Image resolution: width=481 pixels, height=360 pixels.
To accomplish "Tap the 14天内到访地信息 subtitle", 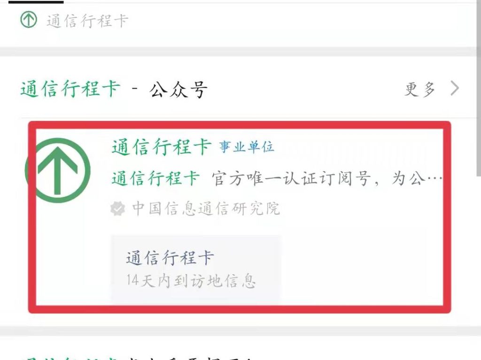I will (191, 281).
